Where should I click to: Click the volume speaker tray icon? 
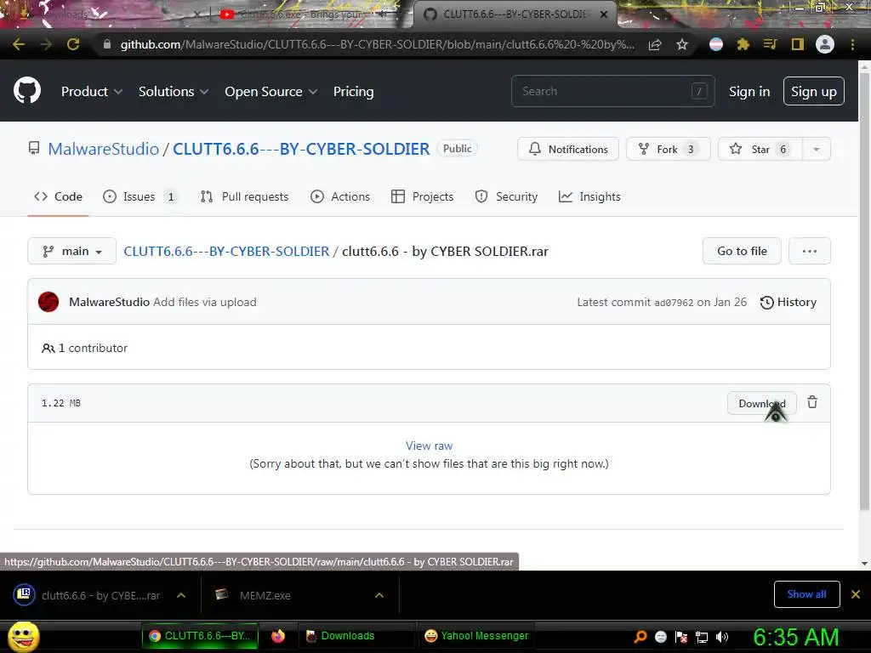[722, 636]
